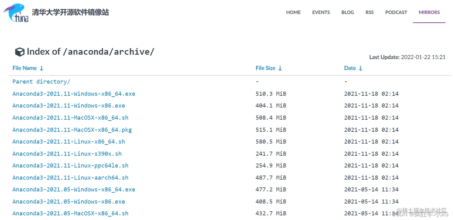Download Anaconda3-2021.11-Windows-x86.exe
Image resolution: width=453 pixels, height=220 pixels.
pos(69,106)
